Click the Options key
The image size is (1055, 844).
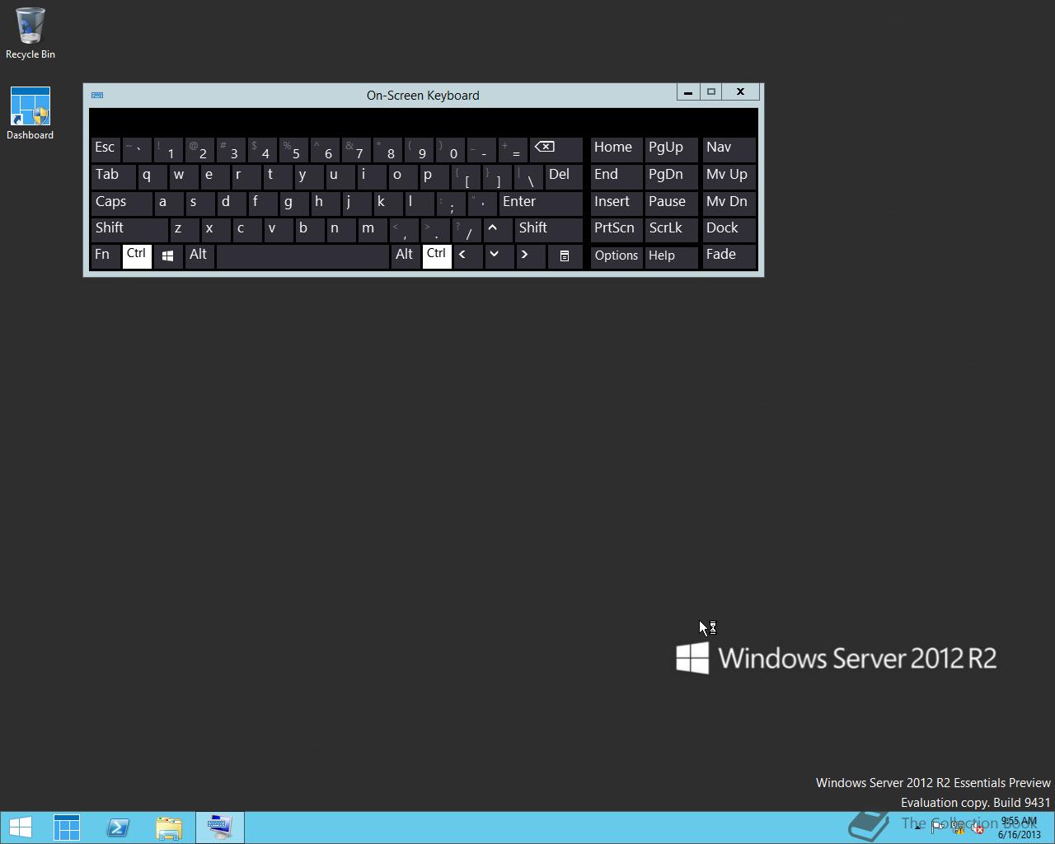tap(617, 256)
